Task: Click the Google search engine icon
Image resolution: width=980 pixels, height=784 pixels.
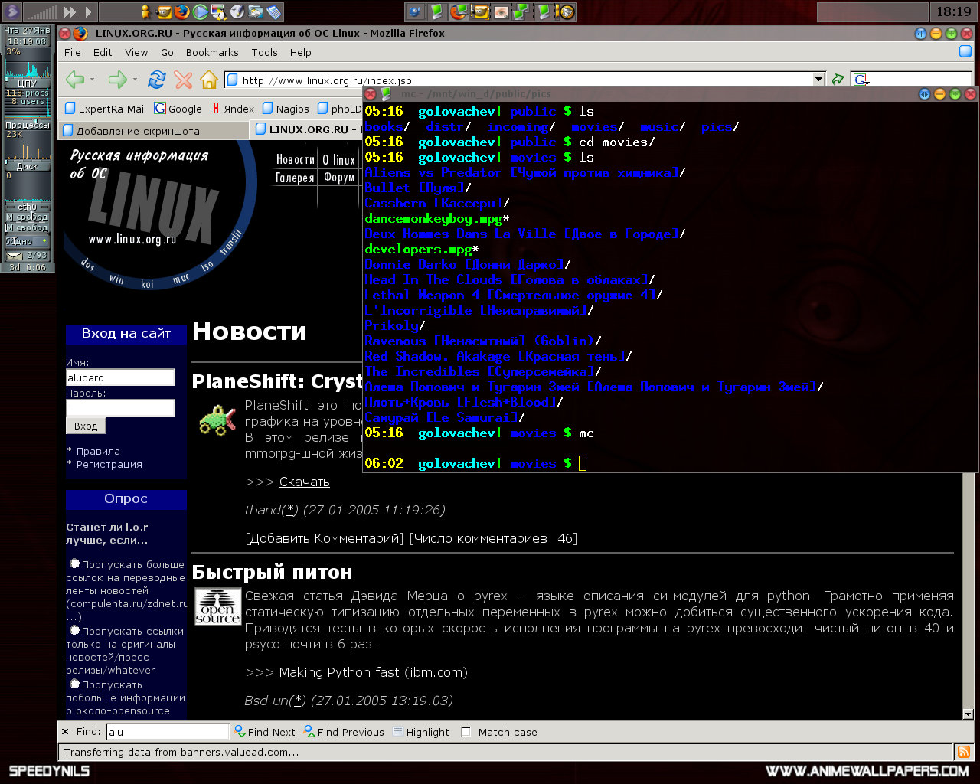Action: click(x=861, y=80)
